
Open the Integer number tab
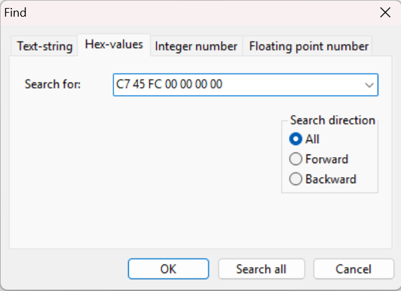coord(196,46)
